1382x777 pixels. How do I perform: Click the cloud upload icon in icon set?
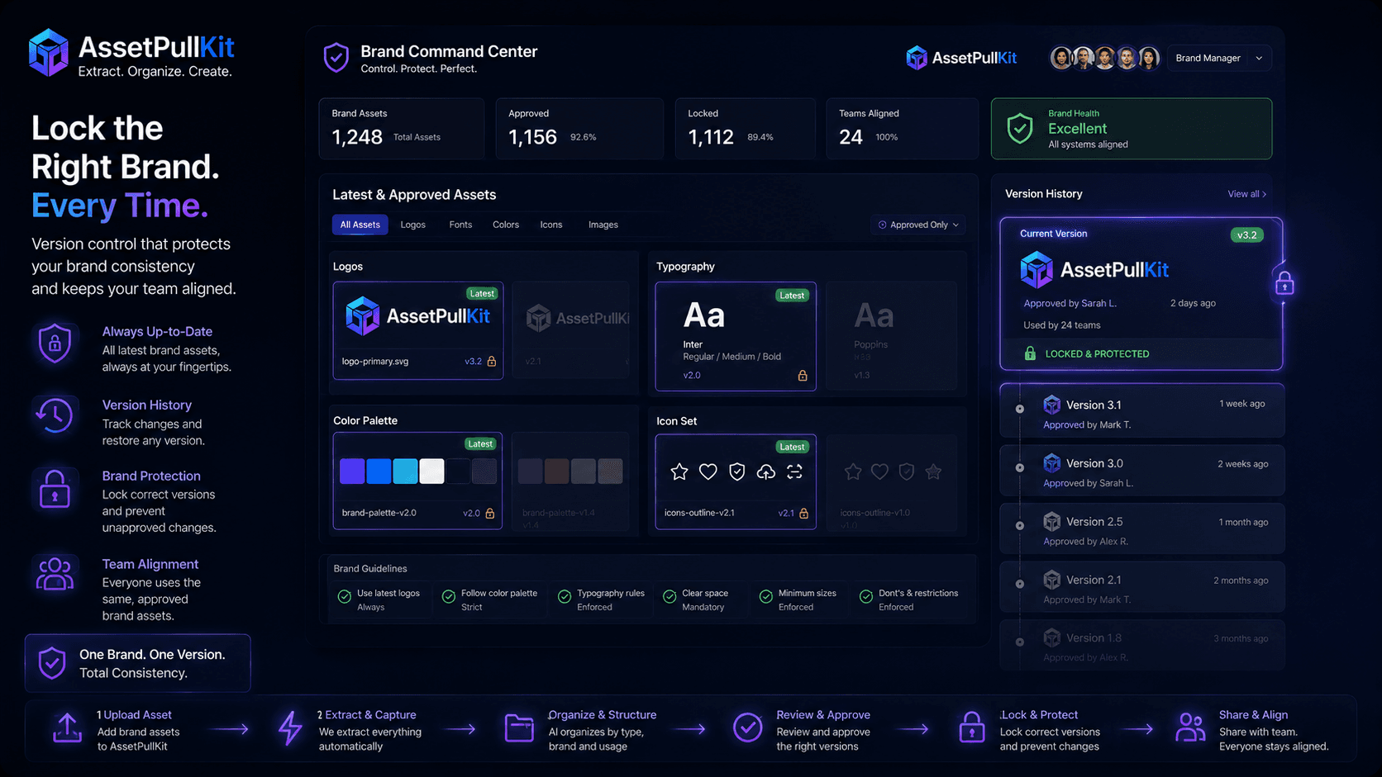click(766, 471)
